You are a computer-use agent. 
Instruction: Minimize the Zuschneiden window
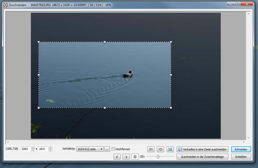point(230,4)
